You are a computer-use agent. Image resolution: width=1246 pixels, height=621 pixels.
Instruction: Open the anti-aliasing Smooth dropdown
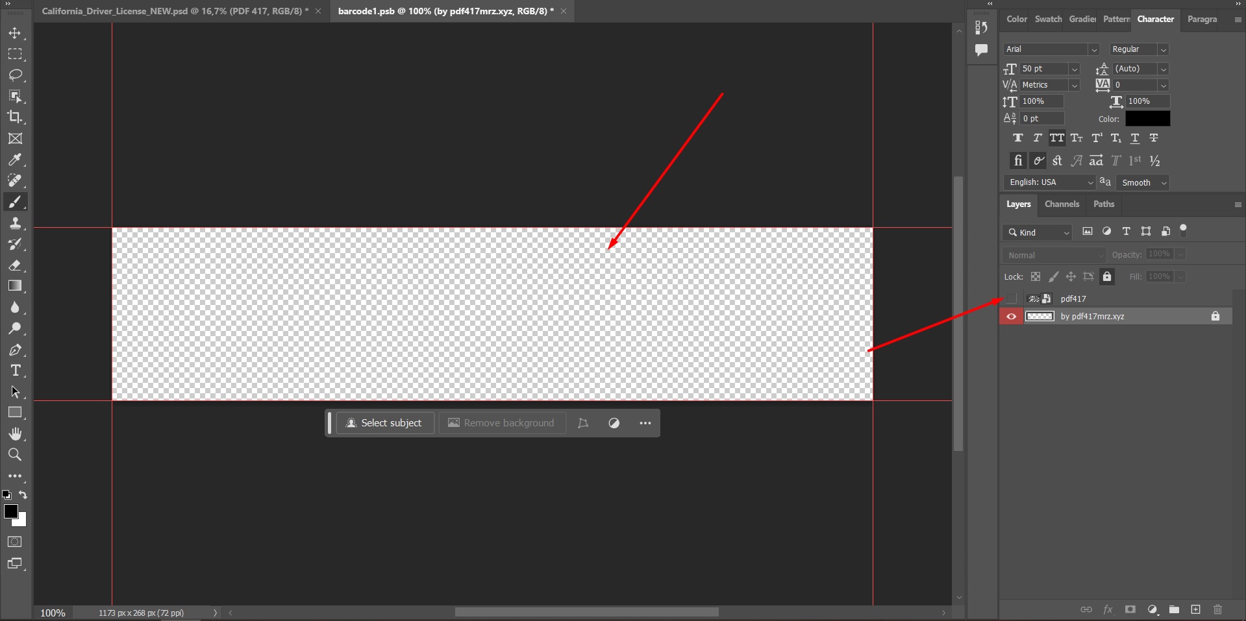[1142, 182]
